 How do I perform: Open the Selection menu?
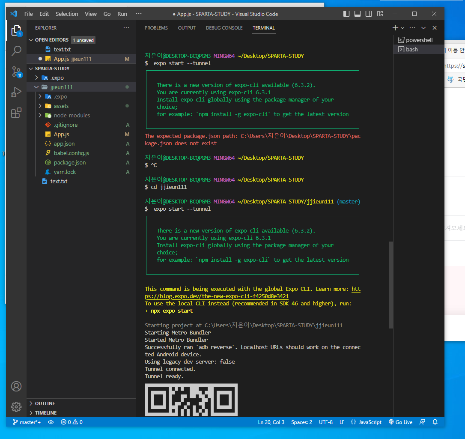(x=67, y=14)
